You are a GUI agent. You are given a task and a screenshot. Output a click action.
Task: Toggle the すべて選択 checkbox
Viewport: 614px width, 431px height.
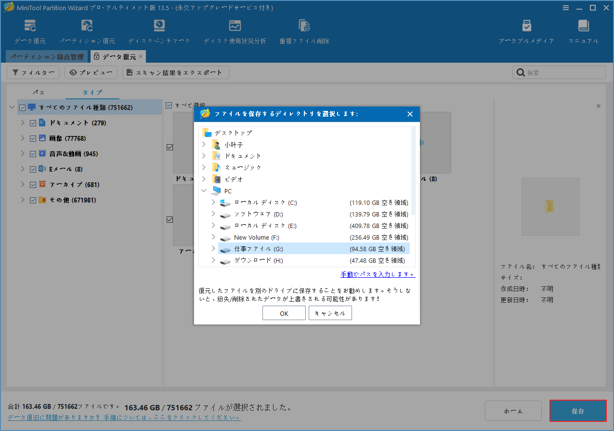[x=169, y=105]
